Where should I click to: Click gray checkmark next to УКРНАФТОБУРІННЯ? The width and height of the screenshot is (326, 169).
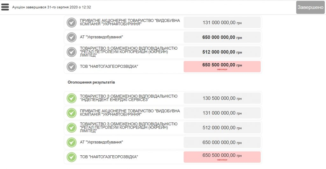(72, 23)
